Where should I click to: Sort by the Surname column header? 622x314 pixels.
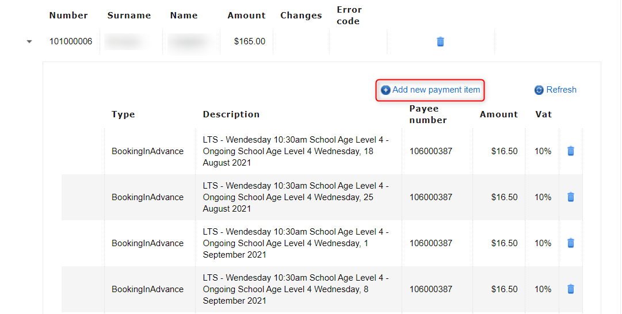click(x=129, y=16)
